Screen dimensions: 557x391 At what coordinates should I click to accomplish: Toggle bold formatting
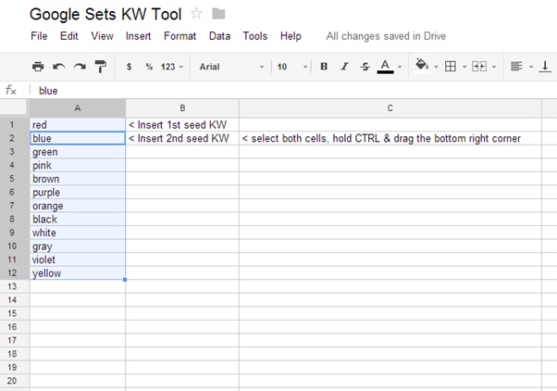(x=324, y=67)
